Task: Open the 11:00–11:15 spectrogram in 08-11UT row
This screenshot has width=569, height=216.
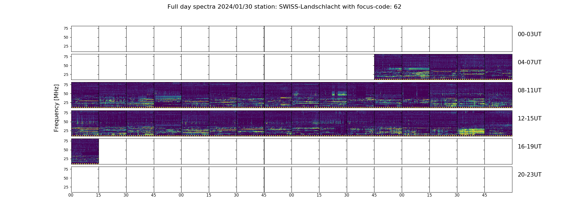Action: (x=416, y=95)
